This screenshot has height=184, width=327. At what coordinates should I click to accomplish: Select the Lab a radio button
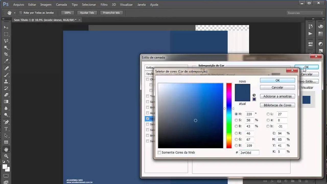coord(268,120)
